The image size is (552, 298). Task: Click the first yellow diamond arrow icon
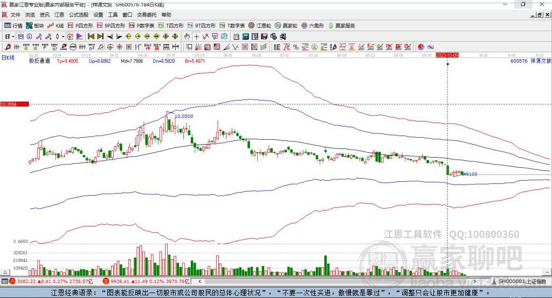pyautogui.click(x=128, y=37)
